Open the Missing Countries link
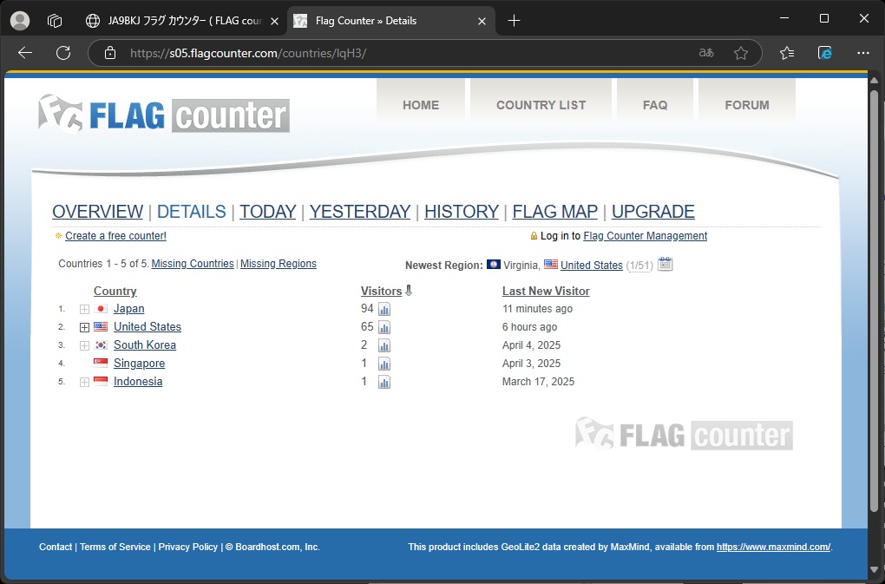 [193, 264]
